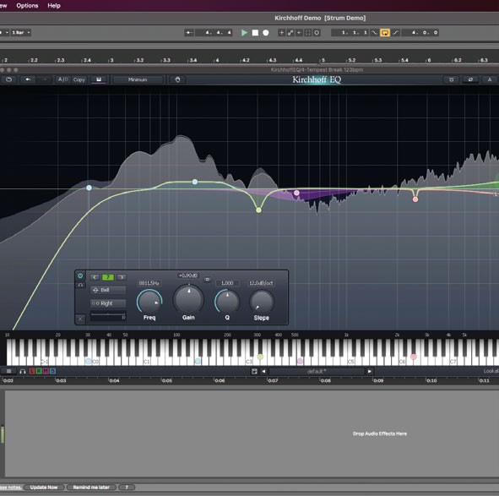Image resolution: width=499 pixels, height=496 pixels.
Task: Select the pink dynamic band node
Action: point(296,193)
